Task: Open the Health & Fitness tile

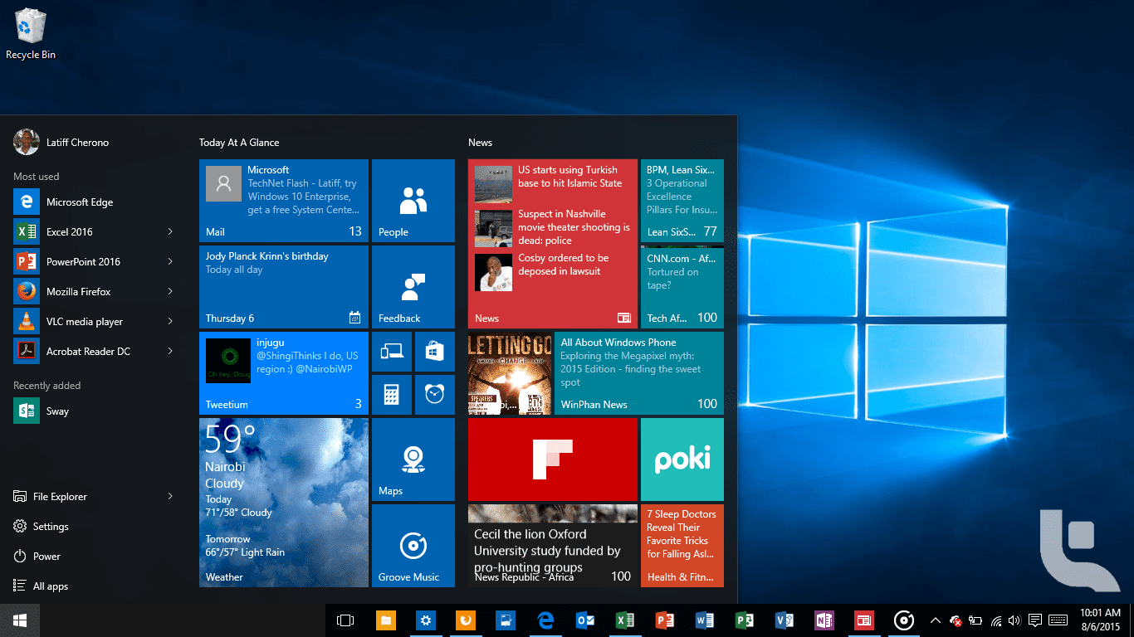Action: 682,546
